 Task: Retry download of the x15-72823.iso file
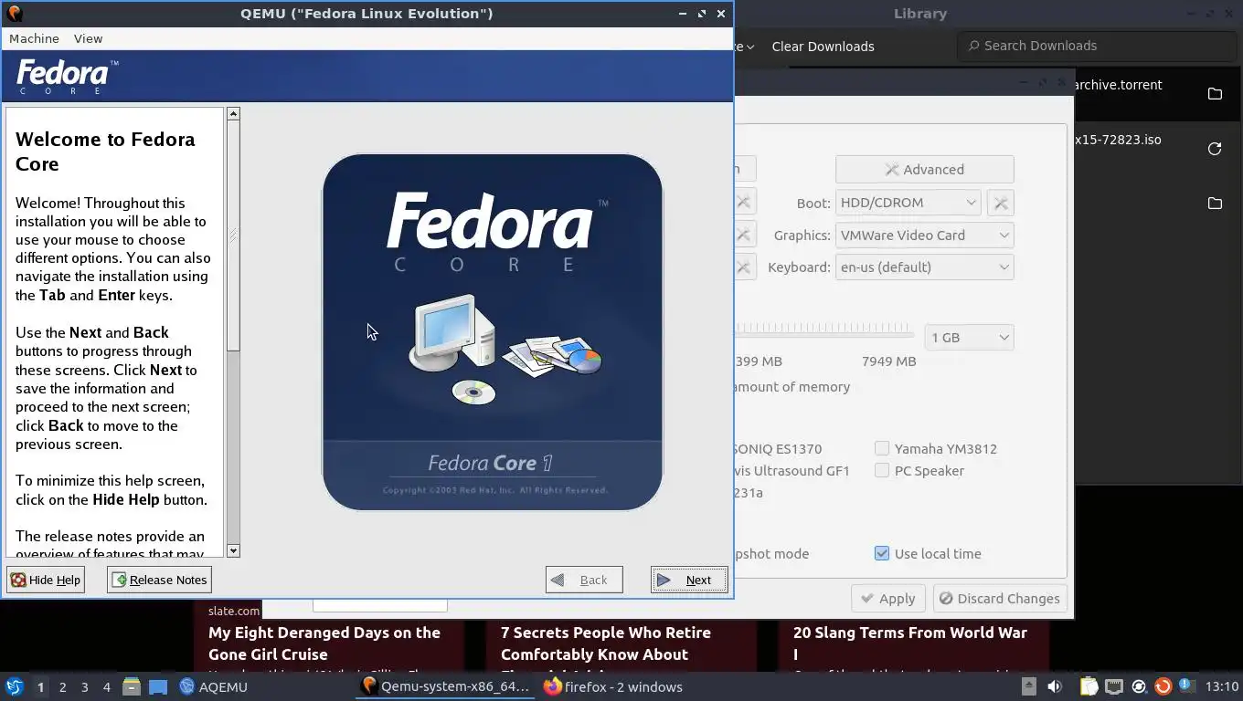pos(1215,149)
